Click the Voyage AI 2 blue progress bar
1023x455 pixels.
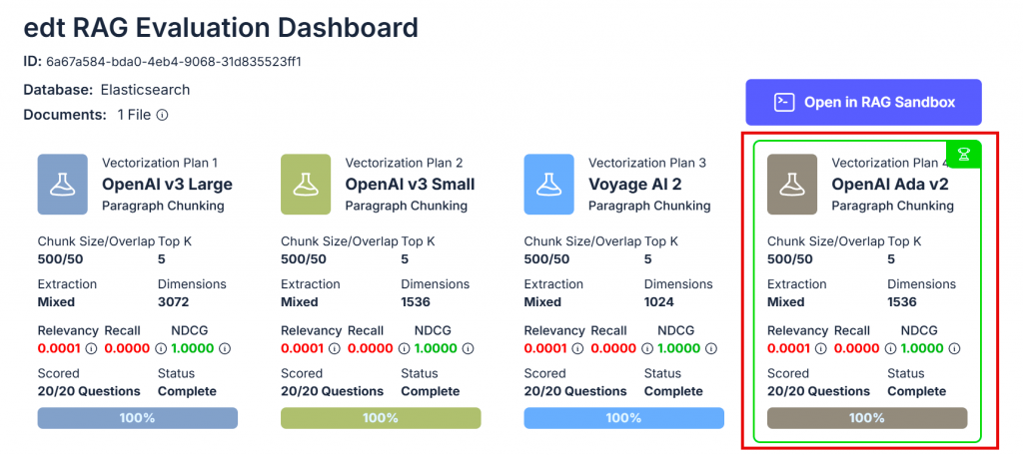pos(623,418)
